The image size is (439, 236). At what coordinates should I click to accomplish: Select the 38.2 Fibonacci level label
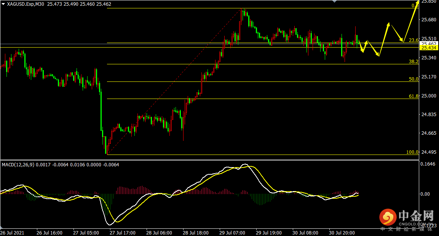(x=413, y=62)
